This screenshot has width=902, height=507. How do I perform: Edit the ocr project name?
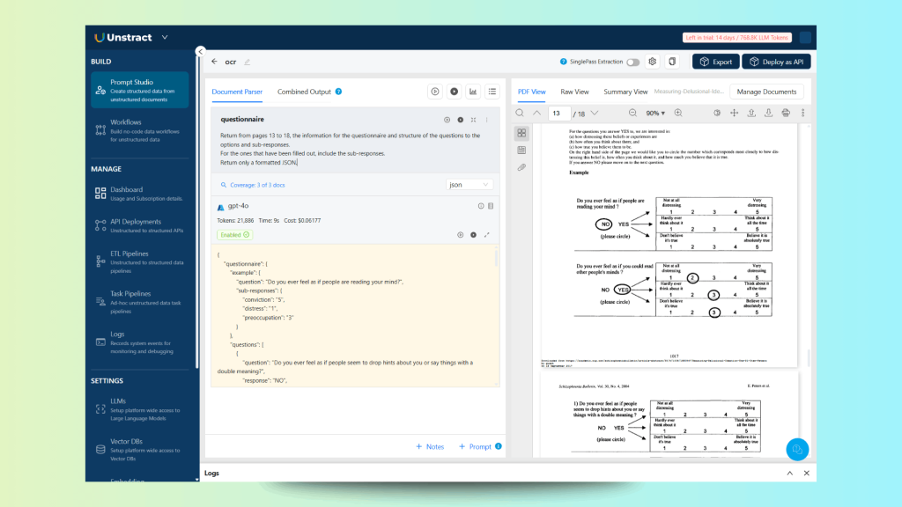coord(248,62)
